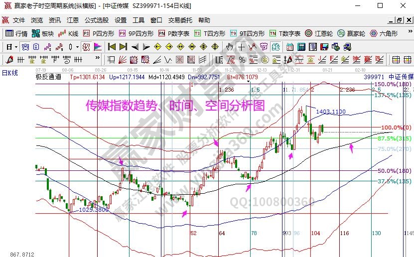This screenshot has height=257, width=414.
Task: Open the 公式选股 menu
Action: 96,20
